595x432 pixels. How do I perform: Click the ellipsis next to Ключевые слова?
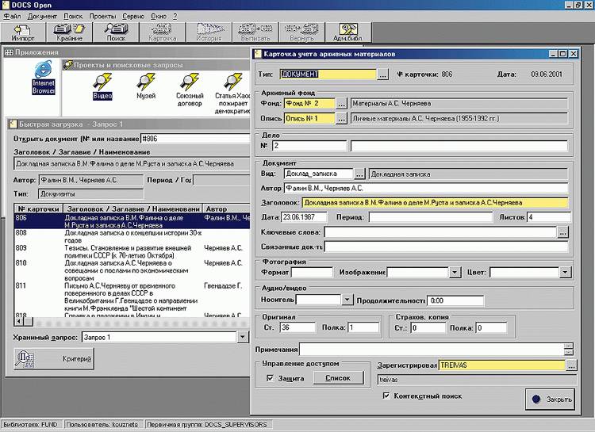(562, 232)
